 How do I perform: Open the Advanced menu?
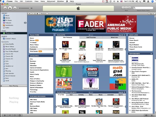51,1
